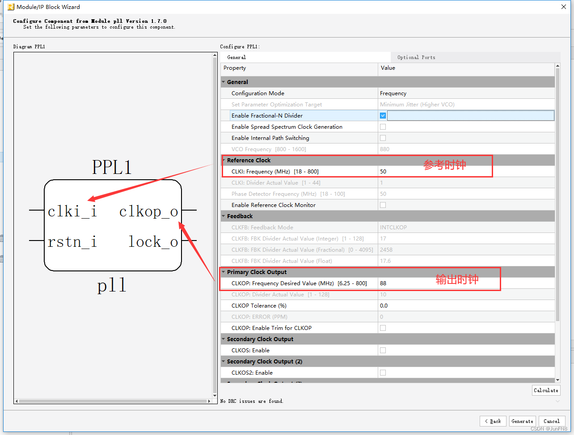
Task: Enable Trim for CLKOP checkbox
Action: tap(383, 328)
